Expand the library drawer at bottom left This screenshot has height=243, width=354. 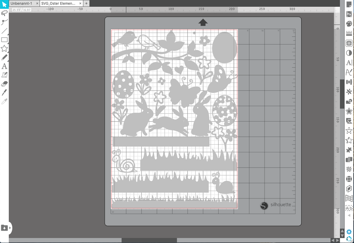11,227
